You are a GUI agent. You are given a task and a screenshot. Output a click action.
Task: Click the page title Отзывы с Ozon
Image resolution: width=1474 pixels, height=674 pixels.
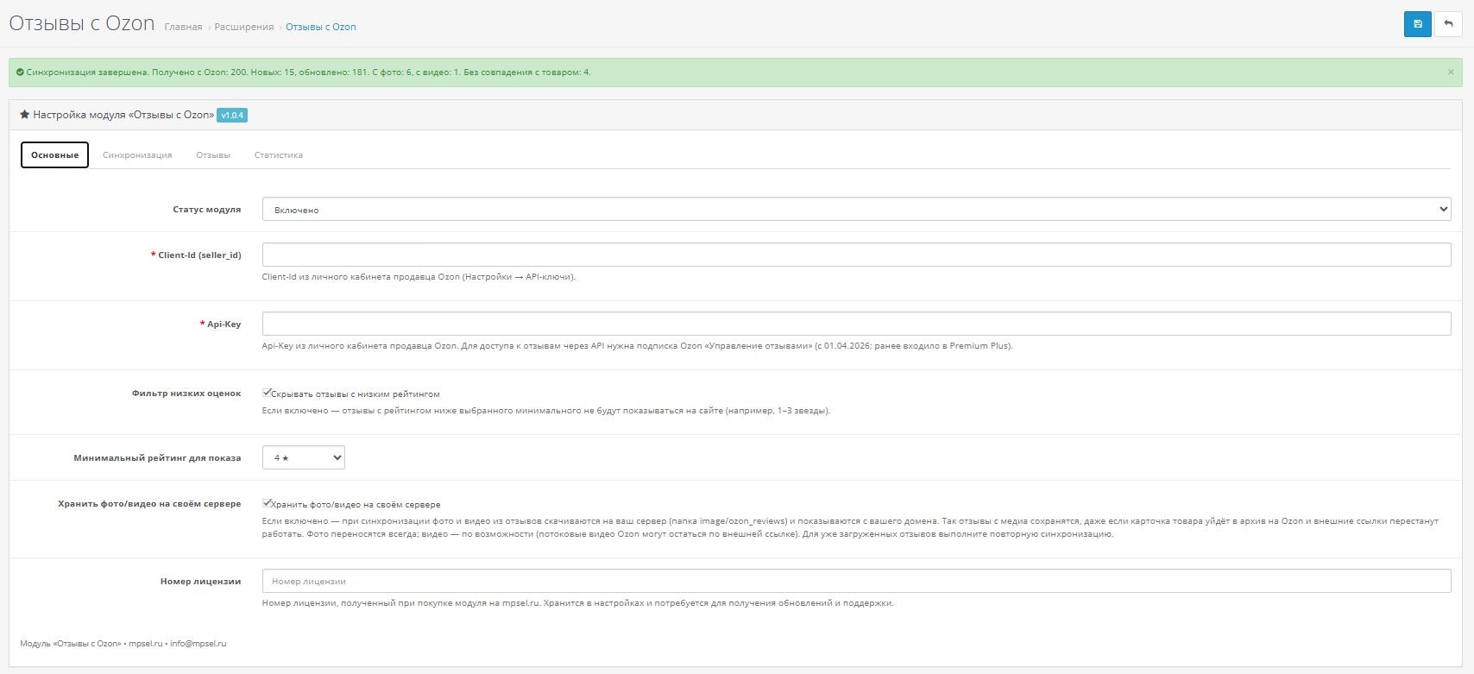point(82,23)
